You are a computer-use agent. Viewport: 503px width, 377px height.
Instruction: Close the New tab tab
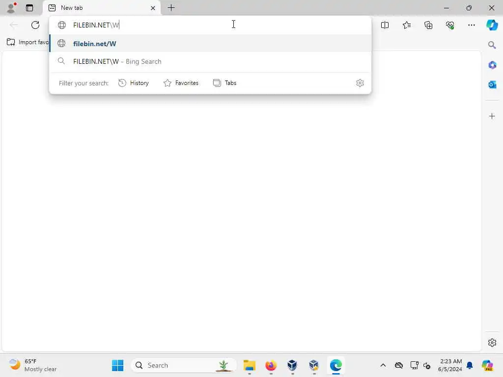[153, 8]
